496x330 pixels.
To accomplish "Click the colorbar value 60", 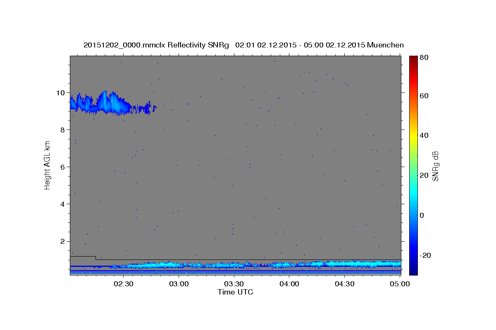I will (x=424, y=96).
